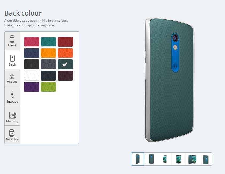The width and height of the screenshot is (225, 174).
Task: Pick the navy blue back swatch
Action: point(32,53)
